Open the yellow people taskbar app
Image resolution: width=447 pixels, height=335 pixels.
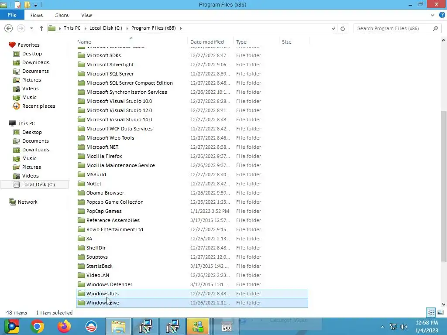point(198,326)
